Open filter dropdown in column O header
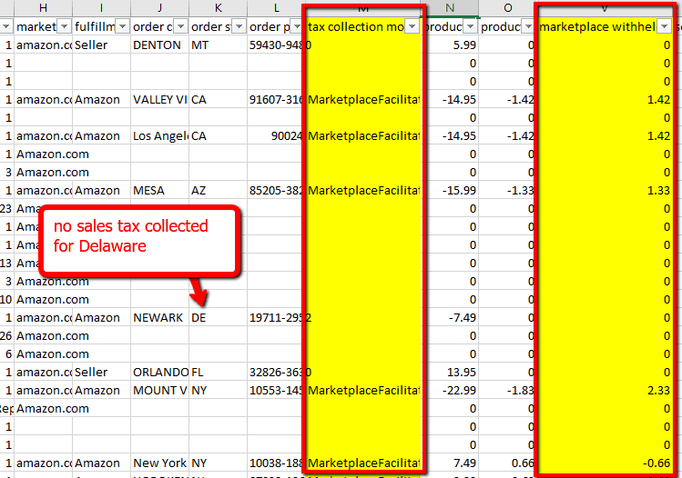The height and width of the screenshot is (478, 682). click(529, 27)
